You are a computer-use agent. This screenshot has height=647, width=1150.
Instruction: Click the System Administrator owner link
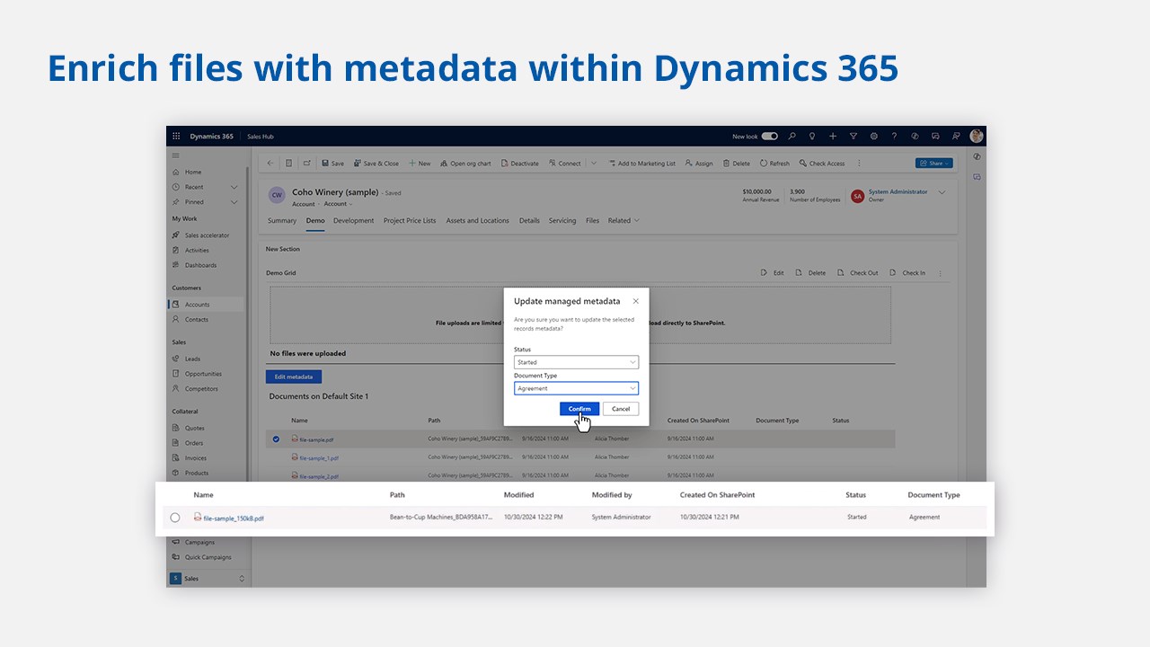898,191
